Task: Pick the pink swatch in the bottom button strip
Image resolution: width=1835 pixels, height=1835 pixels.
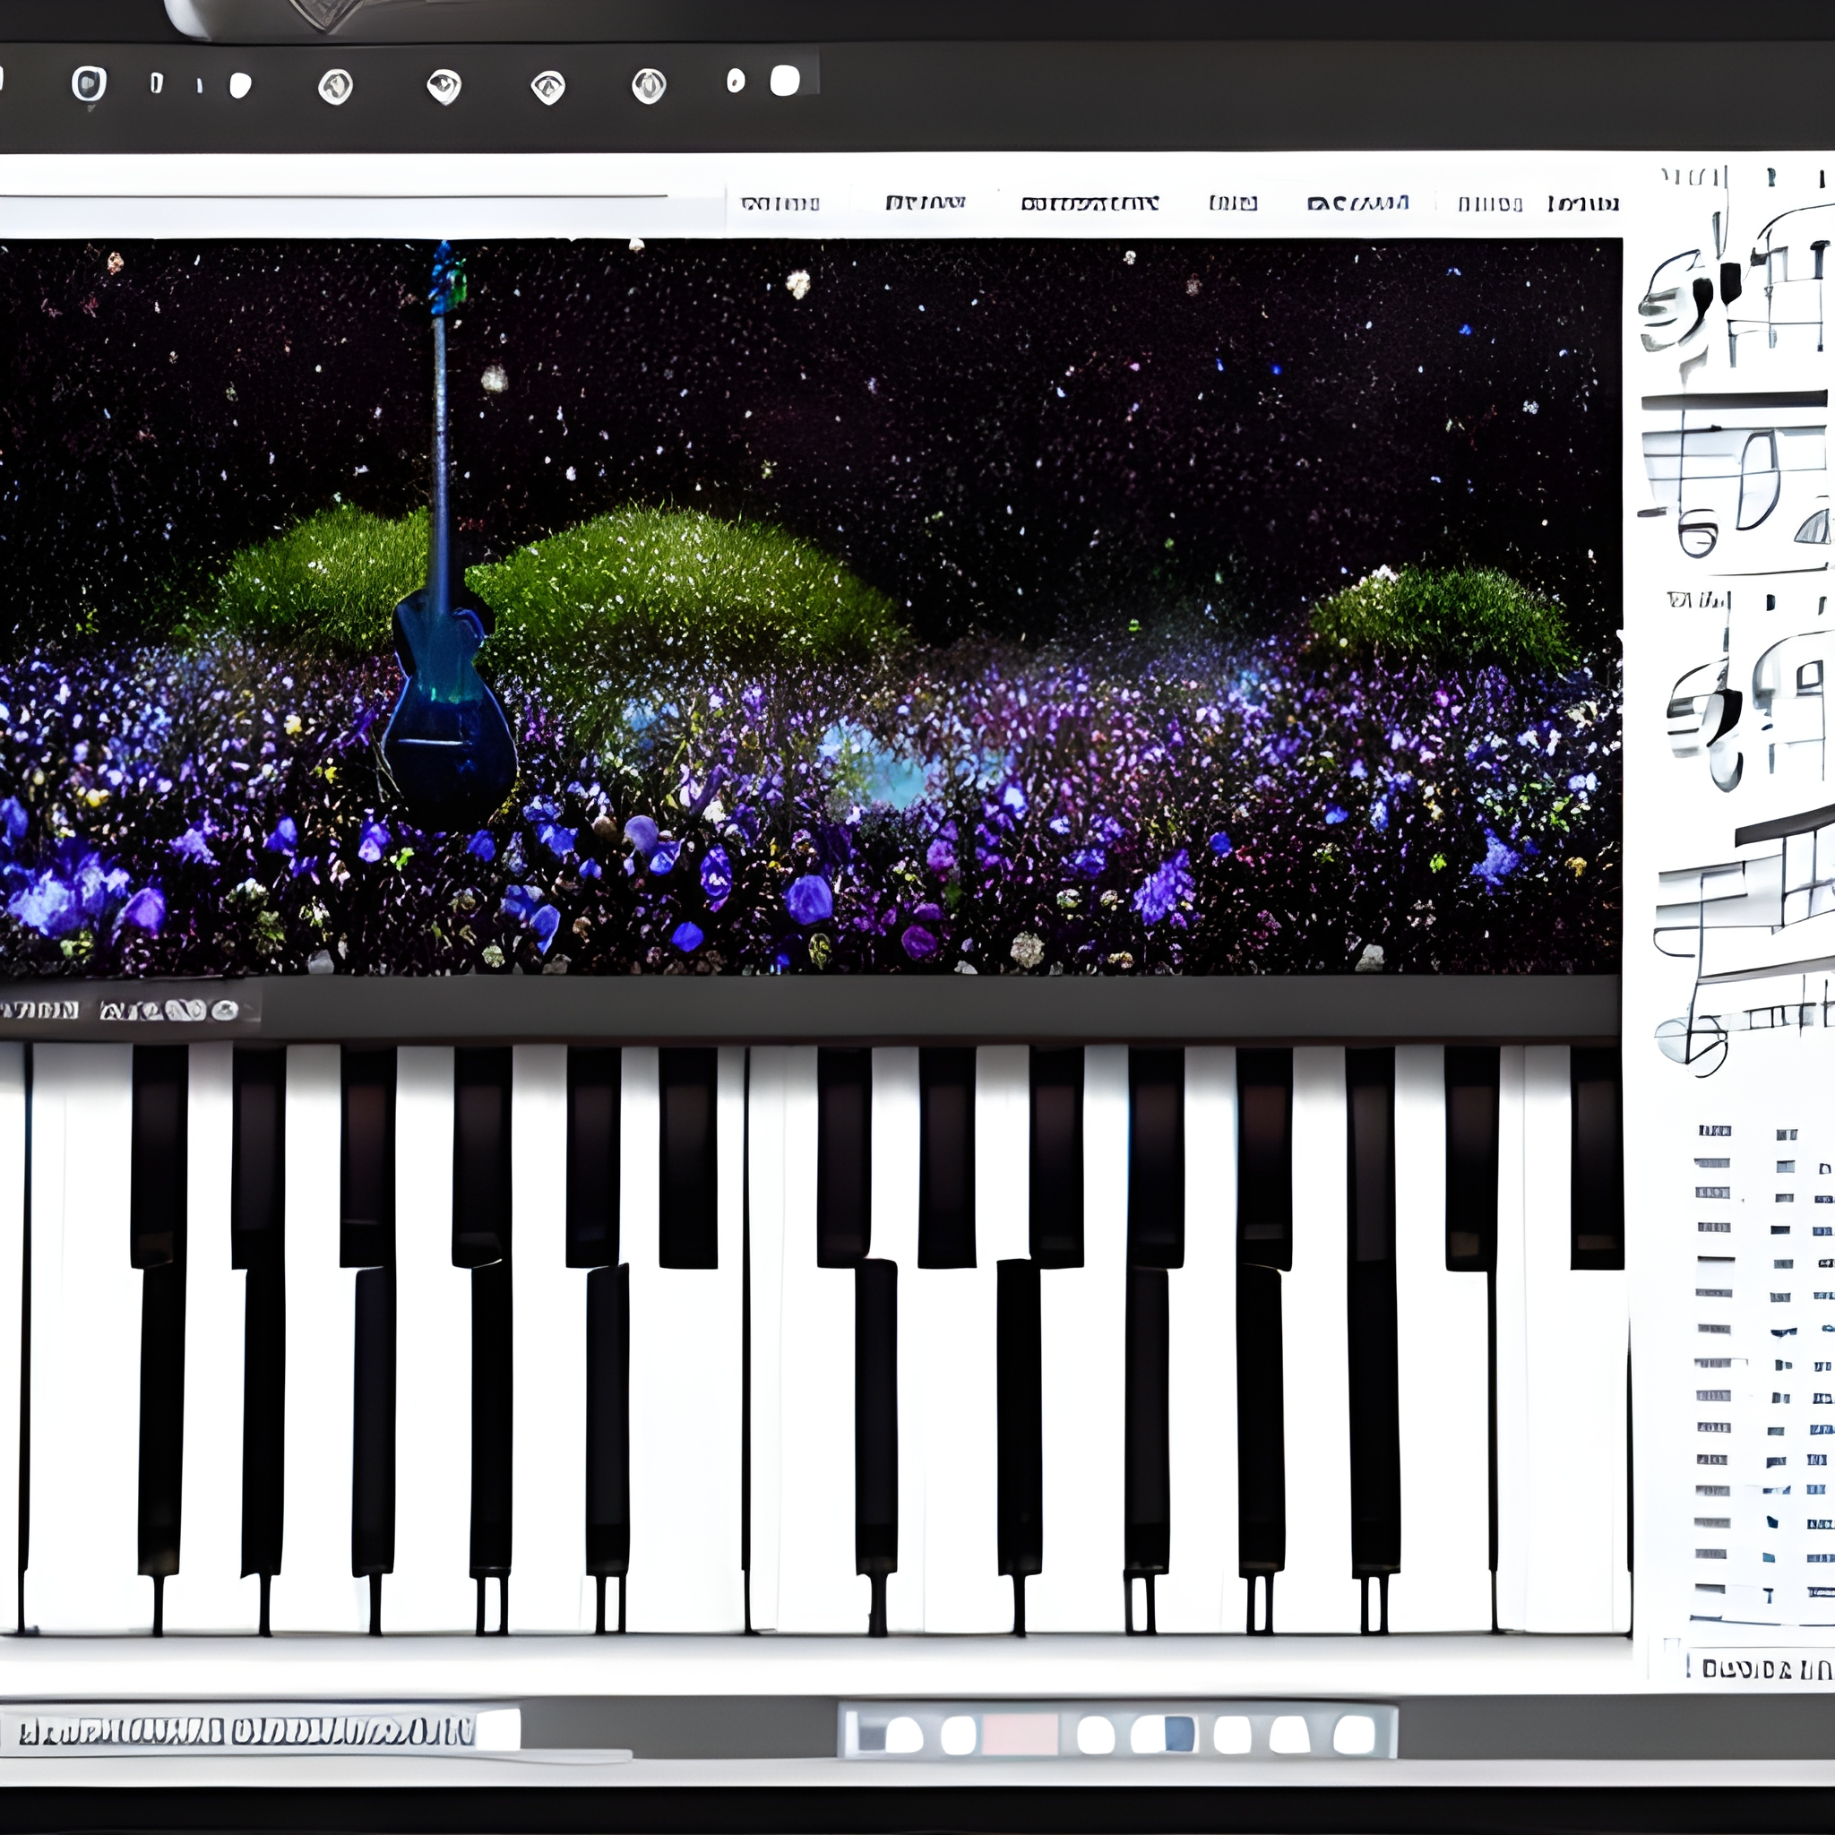Action: coord(1019,1735)
